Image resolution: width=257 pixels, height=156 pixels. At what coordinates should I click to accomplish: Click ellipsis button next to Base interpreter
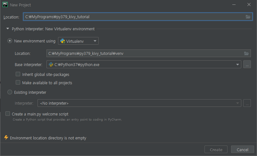247,64
